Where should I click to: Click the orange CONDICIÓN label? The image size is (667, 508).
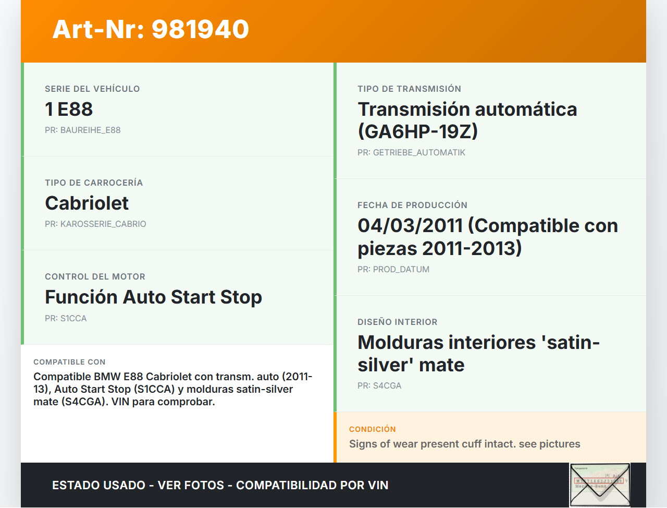tap(372, 429)
